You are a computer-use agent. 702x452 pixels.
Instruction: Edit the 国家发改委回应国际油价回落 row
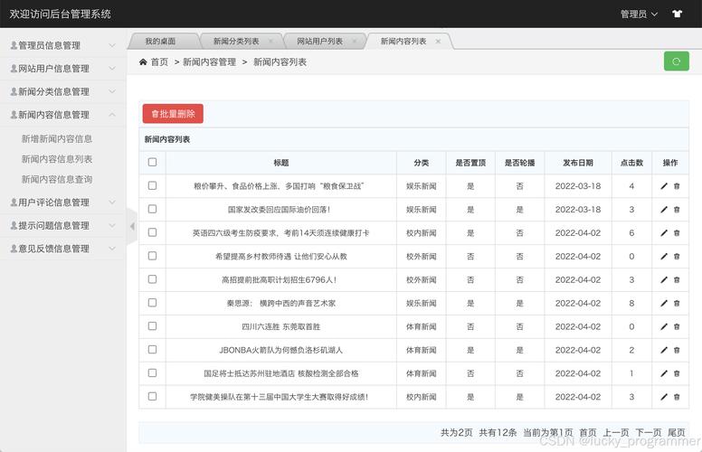coord(664,210)
